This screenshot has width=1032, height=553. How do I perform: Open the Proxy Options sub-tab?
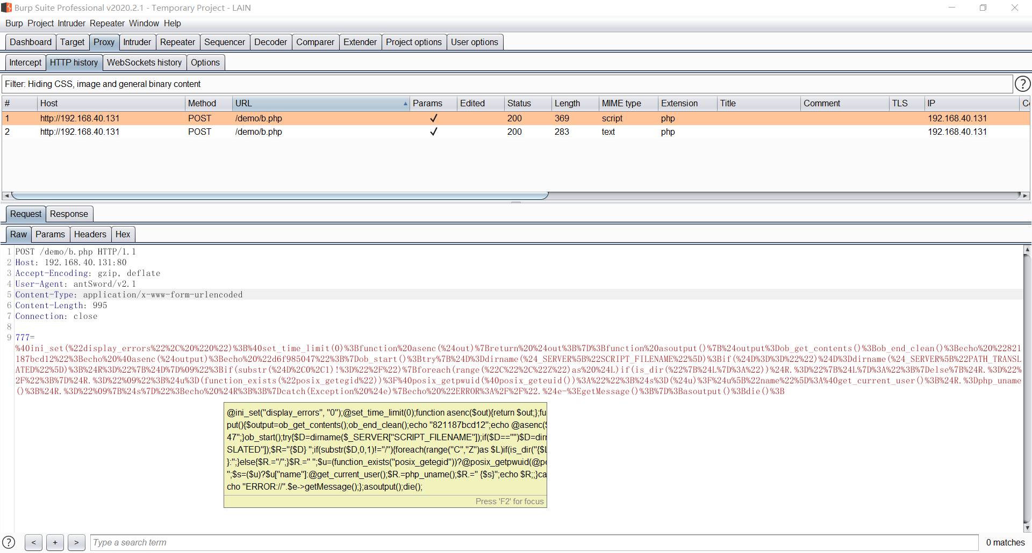[205, 62]
